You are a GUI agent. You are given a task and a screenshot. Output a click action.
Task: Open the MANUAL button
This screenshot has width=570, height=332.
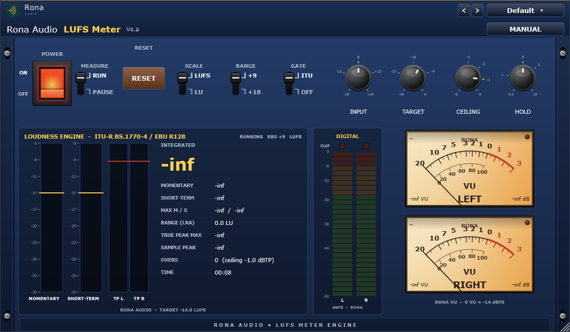[x=526, y=29]
